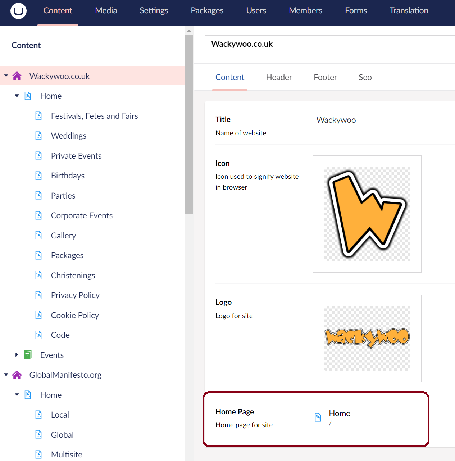
Task: Click the Christenings page icon
Action: click(x=38, y=275)
